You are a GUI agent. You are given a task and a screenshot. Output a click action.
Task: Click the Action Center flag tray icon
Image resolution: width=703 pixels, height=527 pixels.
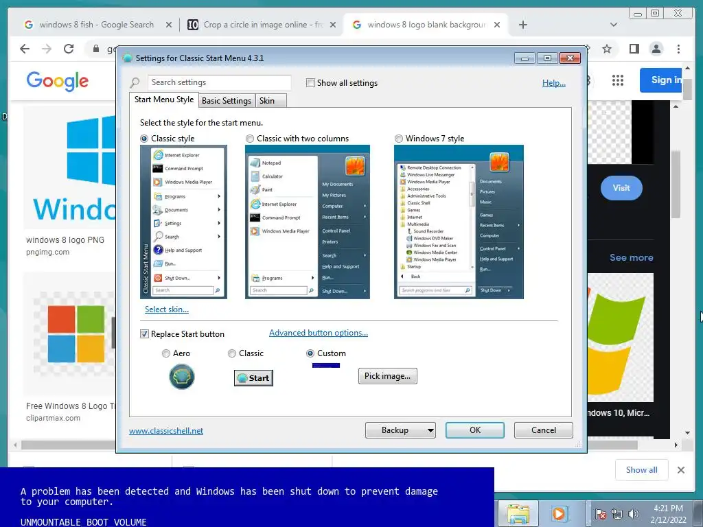600,514
